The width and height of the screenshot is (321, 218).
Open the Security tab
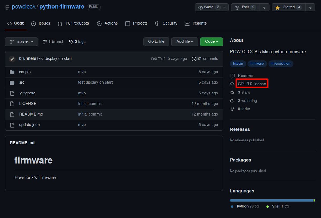[166, 23]
